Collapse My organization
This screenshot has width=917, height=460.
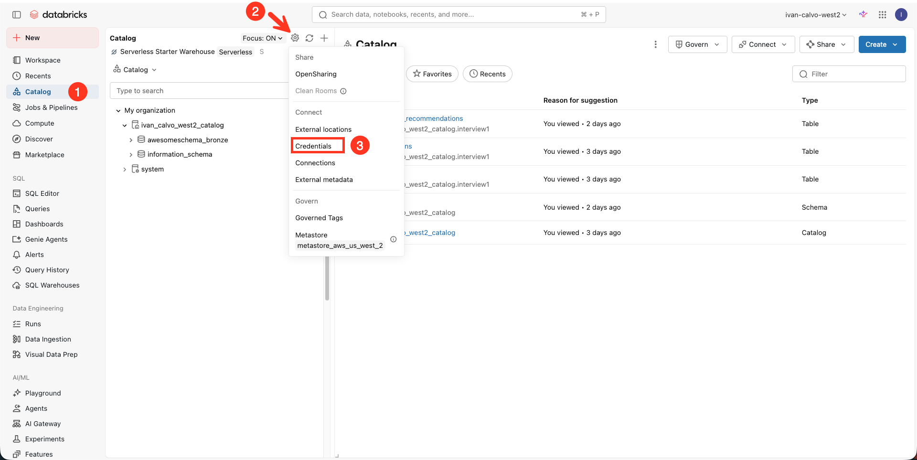click(x=118, y=110)
